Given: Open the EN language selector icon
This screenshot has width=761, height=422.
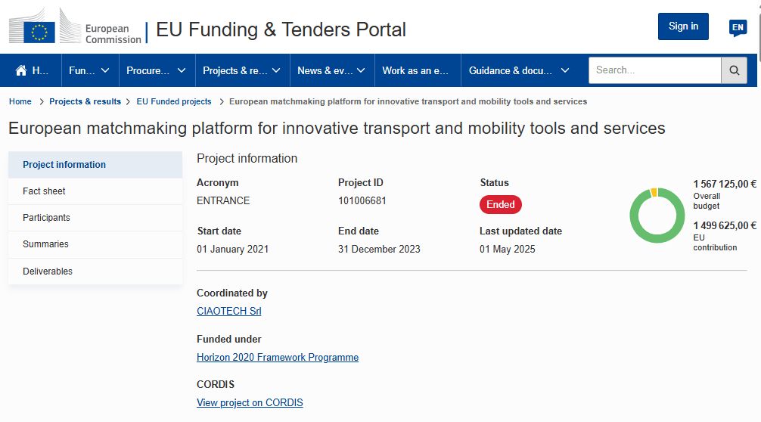Looking at the screenshot, I should [x=738, y=28].
